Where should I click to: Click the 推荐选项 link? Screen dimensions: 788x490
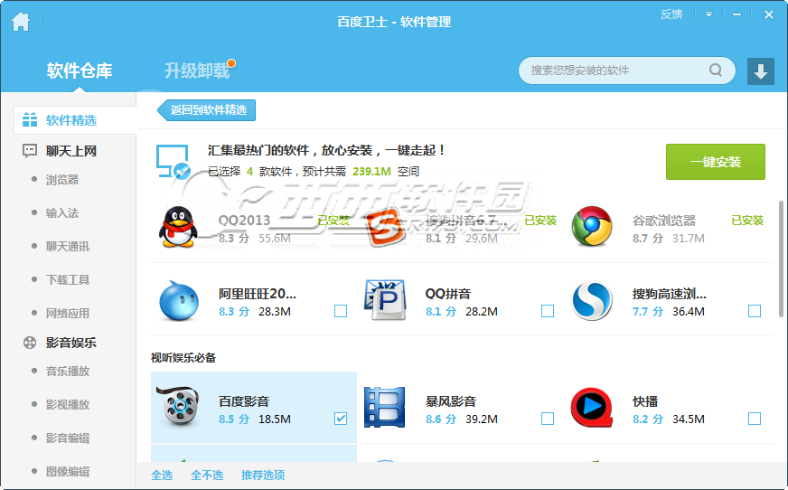tap(263, 475)
